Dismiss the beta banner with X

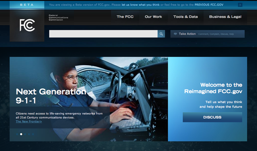tap(240, 5)
